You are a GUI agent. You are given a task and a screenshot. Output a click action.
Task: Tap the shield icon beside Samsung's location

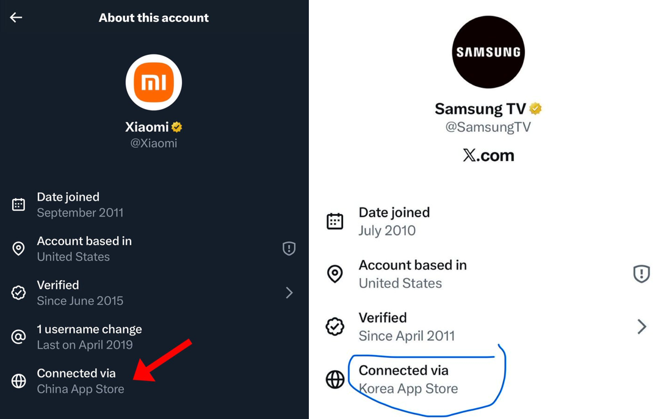pyautogui.click(x=641, y=274)
